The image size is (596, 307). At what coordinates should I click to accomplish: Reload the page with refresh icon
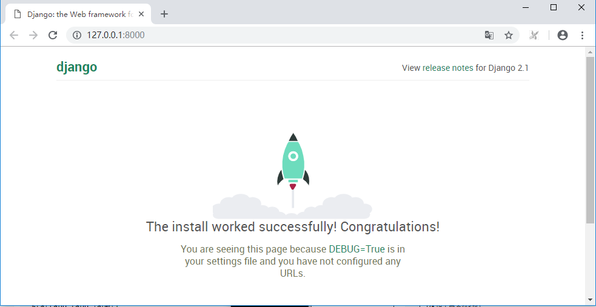click(53, 35)
